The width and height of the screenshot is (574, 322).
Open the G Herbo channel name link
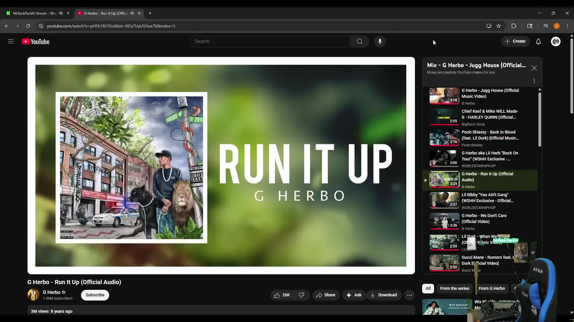[52, 292]
